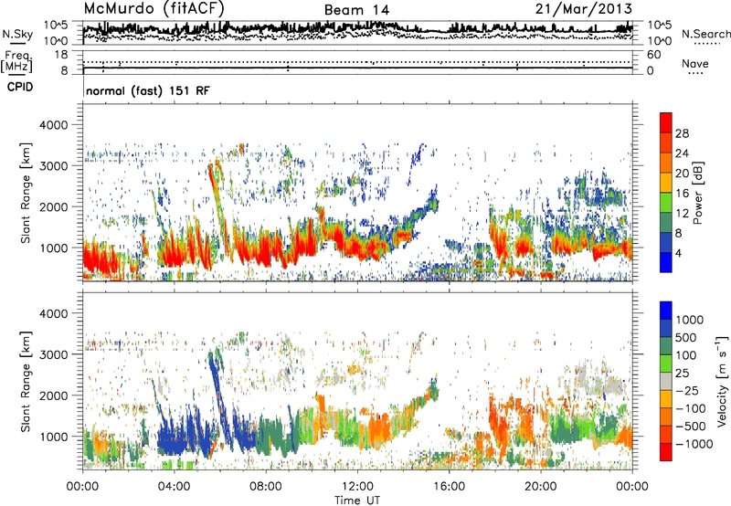Pick the bright blue top velocity colorbar segment

pos(666,311)
